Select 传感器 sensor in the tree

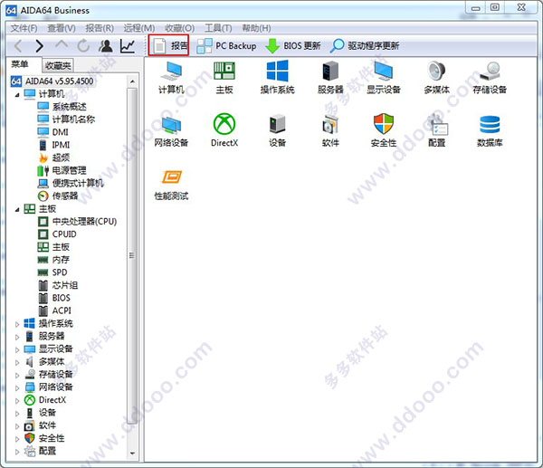click(x=58, y=196)
